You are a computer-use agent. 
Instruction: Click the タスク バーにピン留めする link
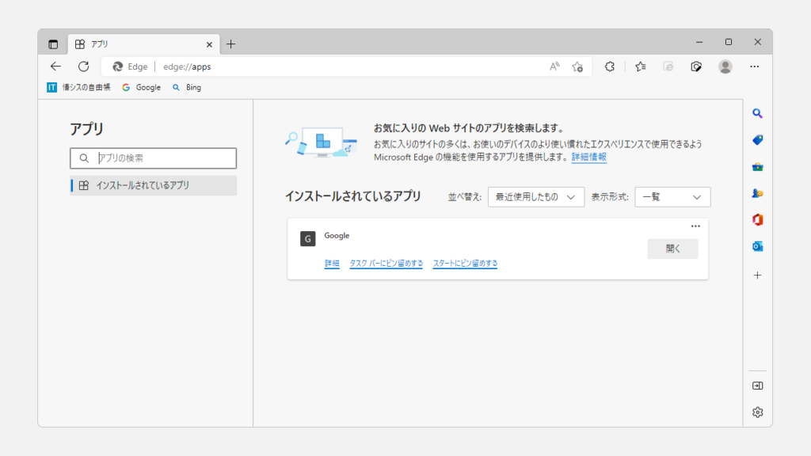click(386, 264)
